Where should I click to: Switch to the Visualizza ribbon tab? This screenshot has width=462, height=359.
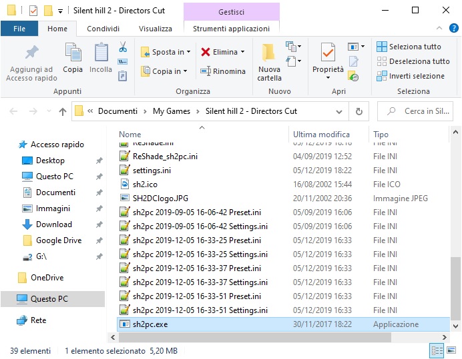coord(156,29)
